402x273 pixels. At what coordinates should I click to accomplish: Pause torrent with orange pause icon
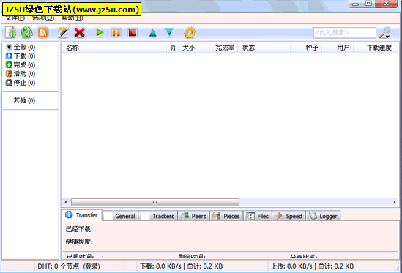click(116, 32)
